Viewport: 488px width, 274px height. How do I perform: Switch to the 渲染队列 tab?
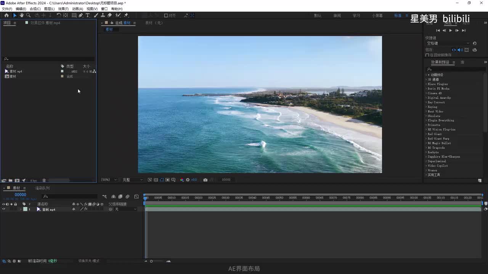point(42,188)
